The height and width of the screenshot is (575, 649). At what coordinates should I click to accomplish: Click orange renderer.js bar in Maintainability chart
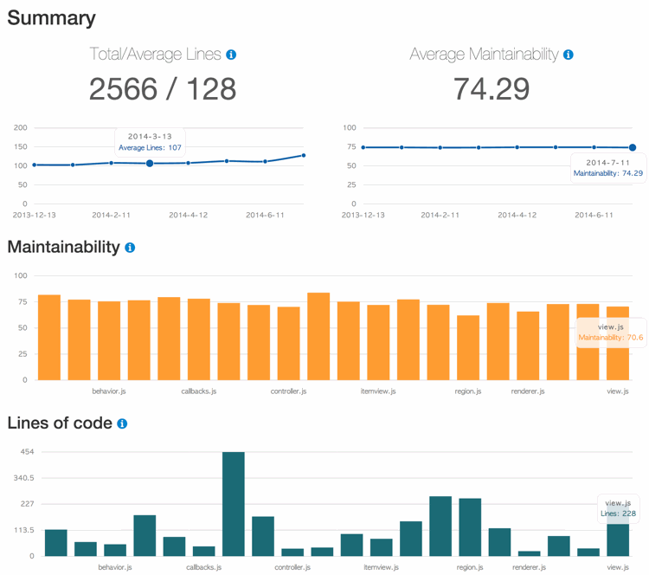[x=528, y=346]
